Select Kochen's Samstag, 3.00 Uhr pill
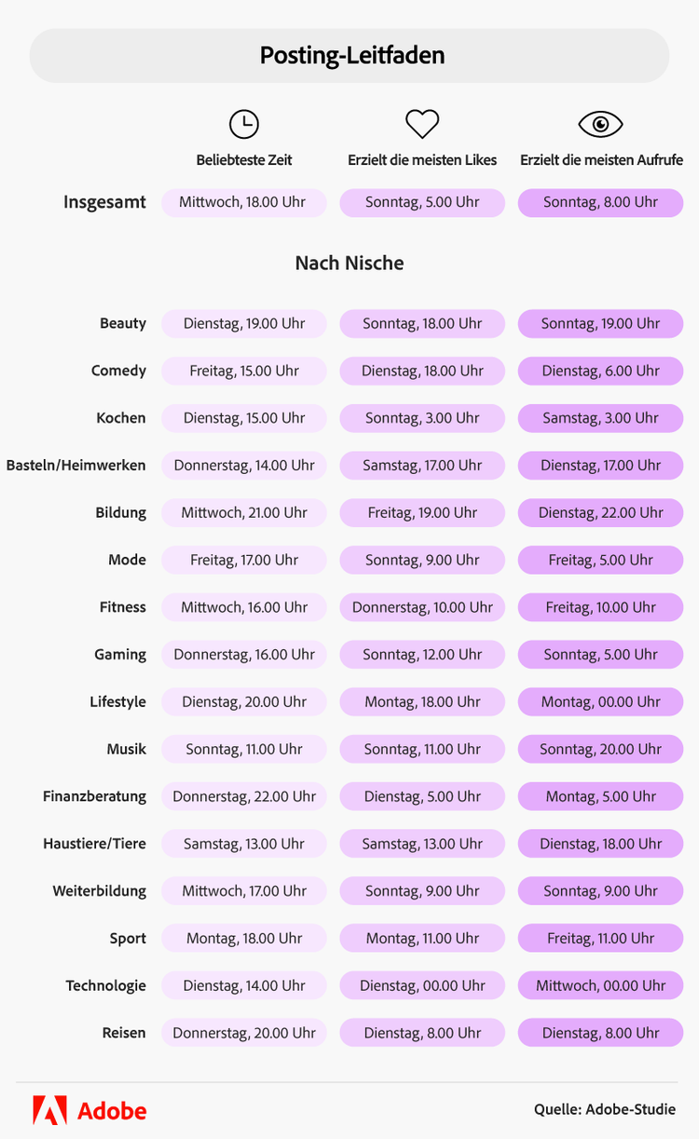 pos(600,418)
